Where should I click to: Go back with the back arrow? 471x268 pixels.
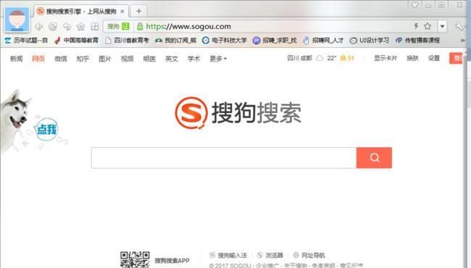[38, 26]
